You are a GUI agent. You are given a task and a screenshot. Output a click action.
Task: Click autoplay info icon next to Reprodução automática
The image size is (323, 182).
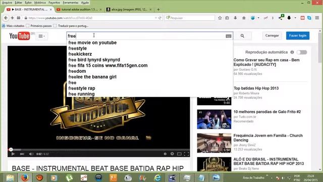292,52
